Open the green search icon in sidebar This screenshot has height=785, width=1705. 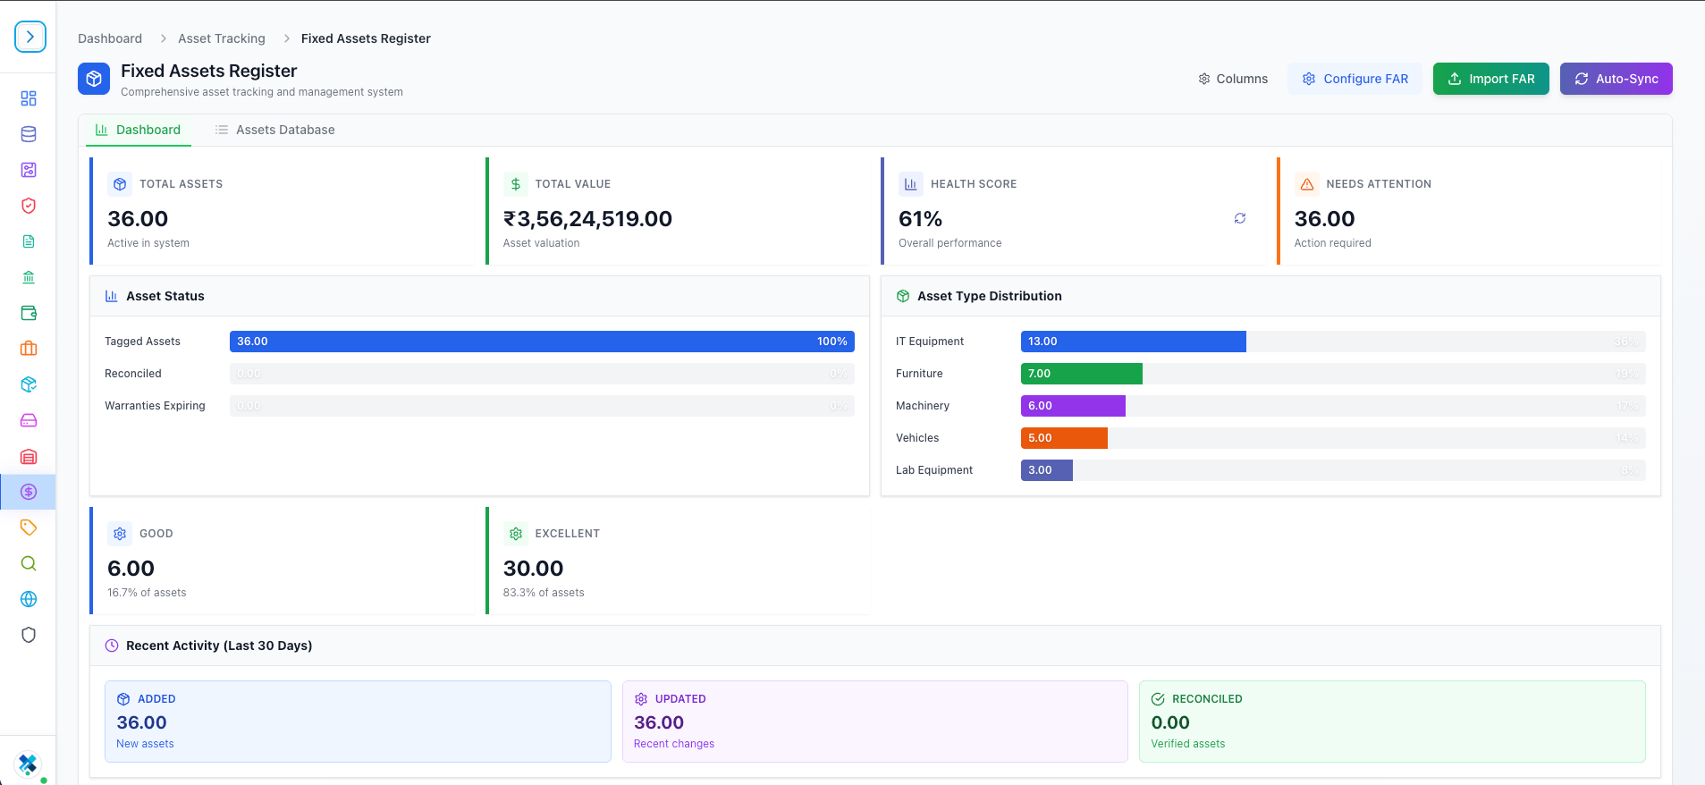coord(29,563)
